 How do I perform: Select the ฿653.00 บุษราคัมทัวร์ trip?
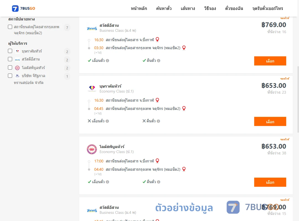(270, 122)
